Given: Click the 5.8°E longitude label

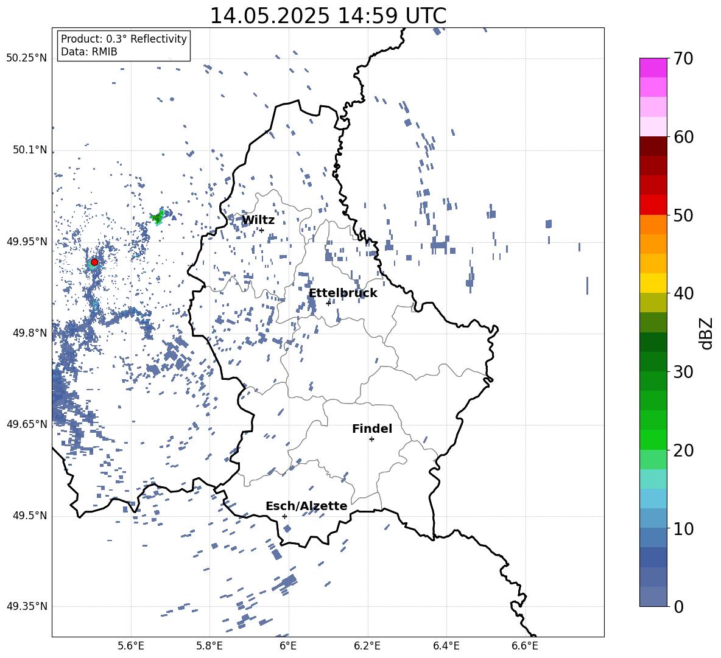Looking at the screenshot, I should (x=209, y=646).
